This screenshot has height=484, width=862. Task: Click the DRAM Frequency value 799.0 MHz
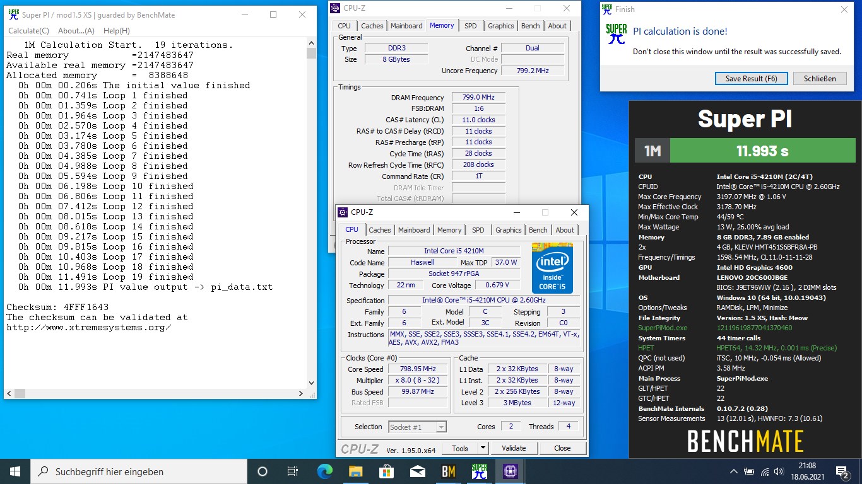[478, 97]
